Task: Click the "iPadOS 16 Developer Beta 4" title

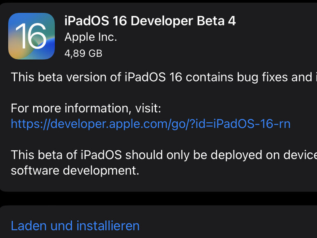Action: [x=150, y=21]
